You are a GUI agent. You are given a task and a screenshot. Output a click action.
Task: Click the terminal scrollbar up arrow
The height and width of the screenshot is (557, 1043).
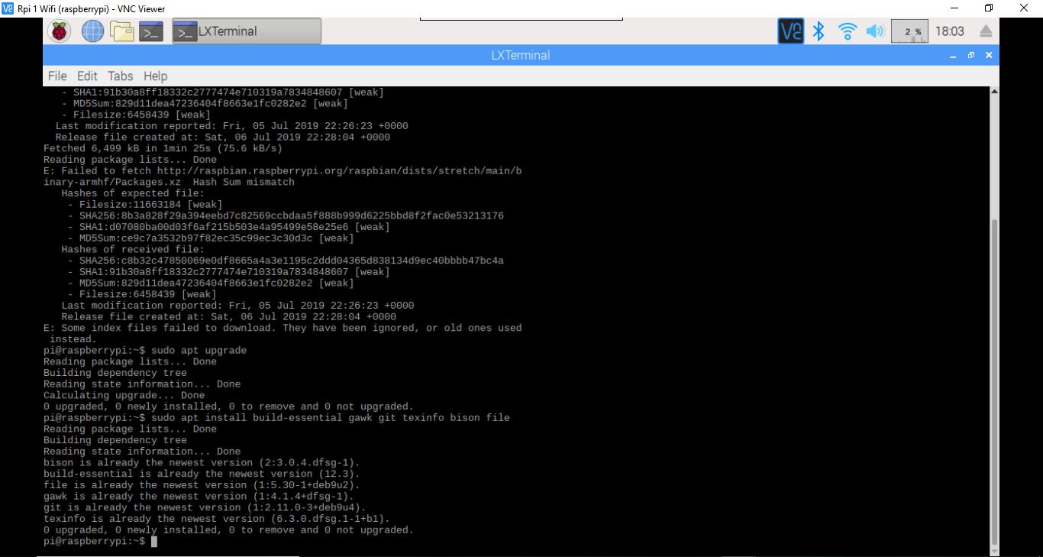(x=993, y=92)
